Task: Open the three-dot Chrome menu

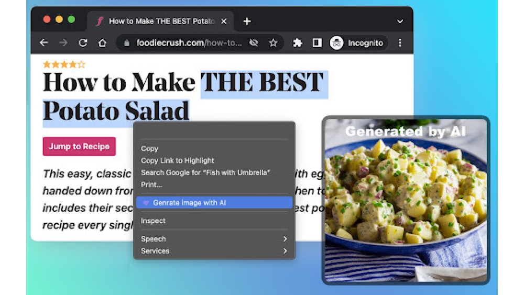Action: (x=400, y=43)
